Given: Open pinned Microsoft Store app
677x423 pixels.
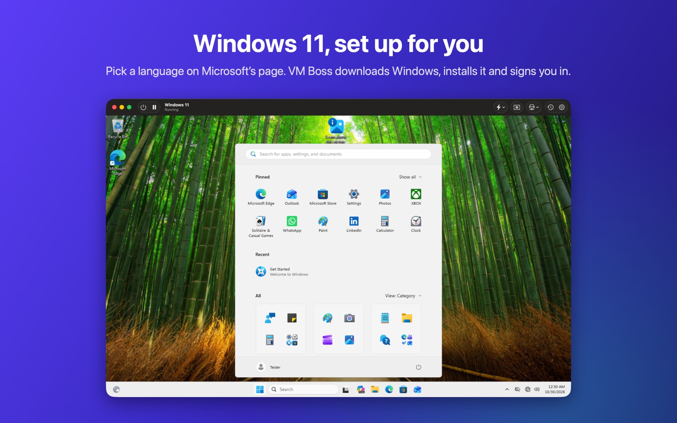Looking at the screenshot, I should pyautogui.click(x=323, y=197).
